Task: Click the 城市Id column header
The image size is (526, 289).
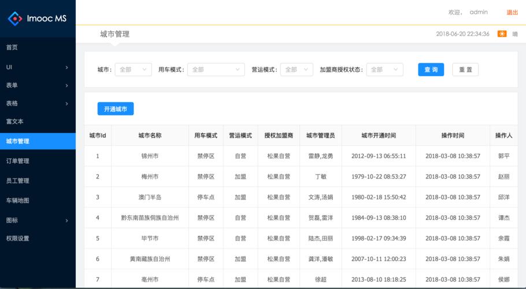Action: 98,135
